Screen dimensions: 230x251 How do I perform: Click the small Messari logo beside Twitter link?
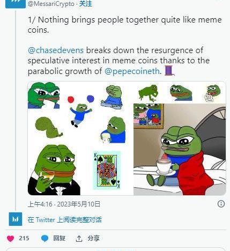click(x=16, y=219)
